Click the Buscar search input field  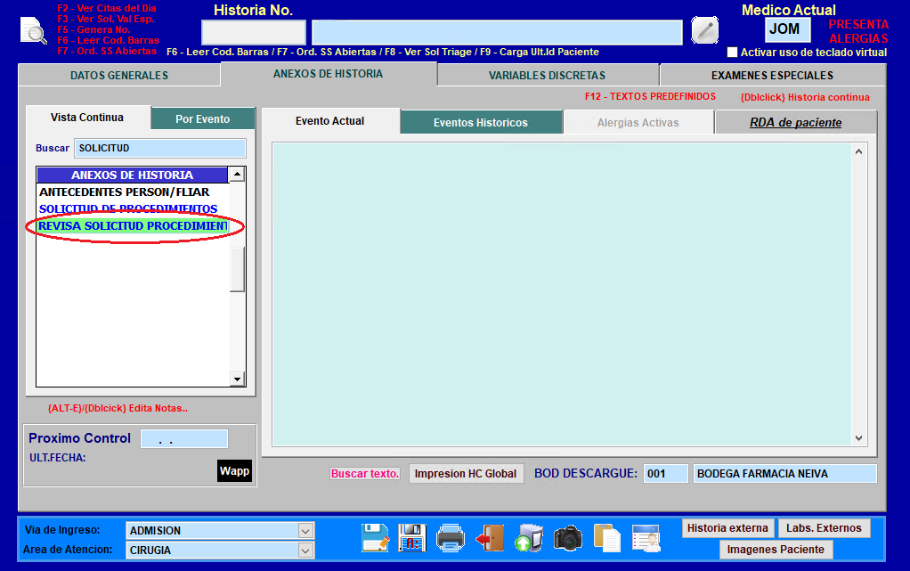[160, 148]
